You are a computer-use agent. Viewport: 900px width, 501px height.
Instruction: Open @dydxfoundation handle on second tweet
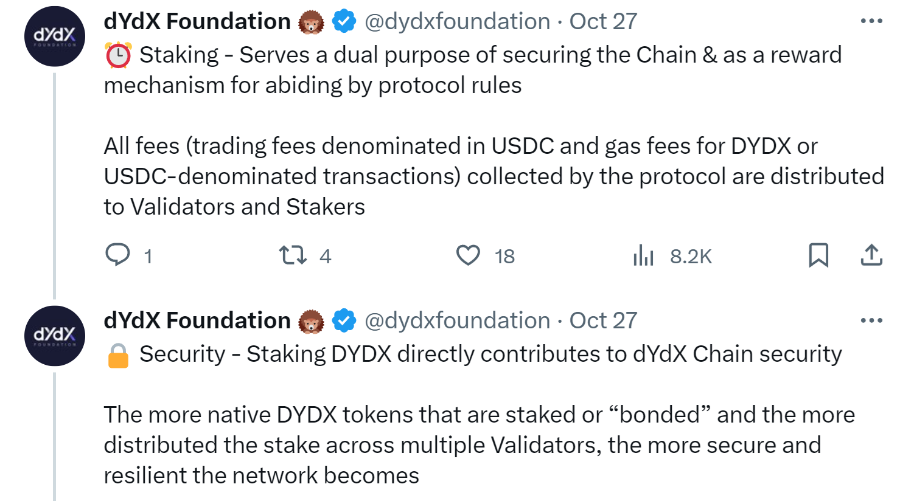point(457,320)
